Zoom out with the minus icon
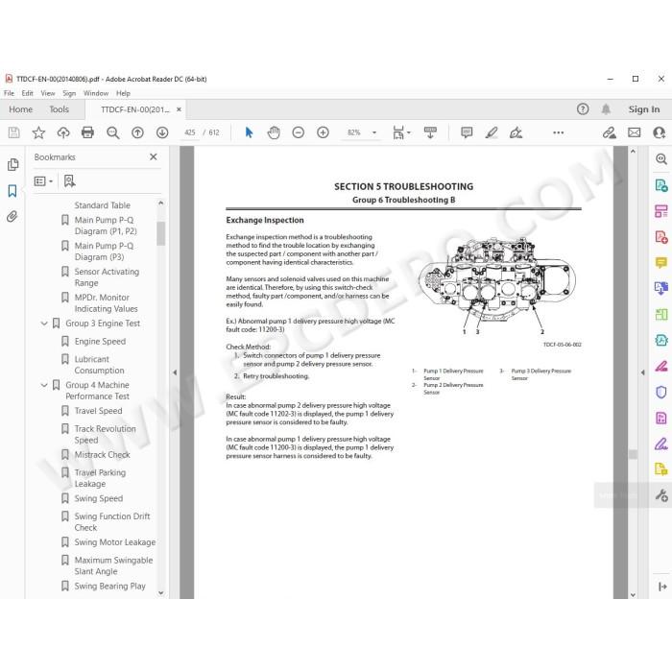 pyautogui.click(x=299, y=132)
